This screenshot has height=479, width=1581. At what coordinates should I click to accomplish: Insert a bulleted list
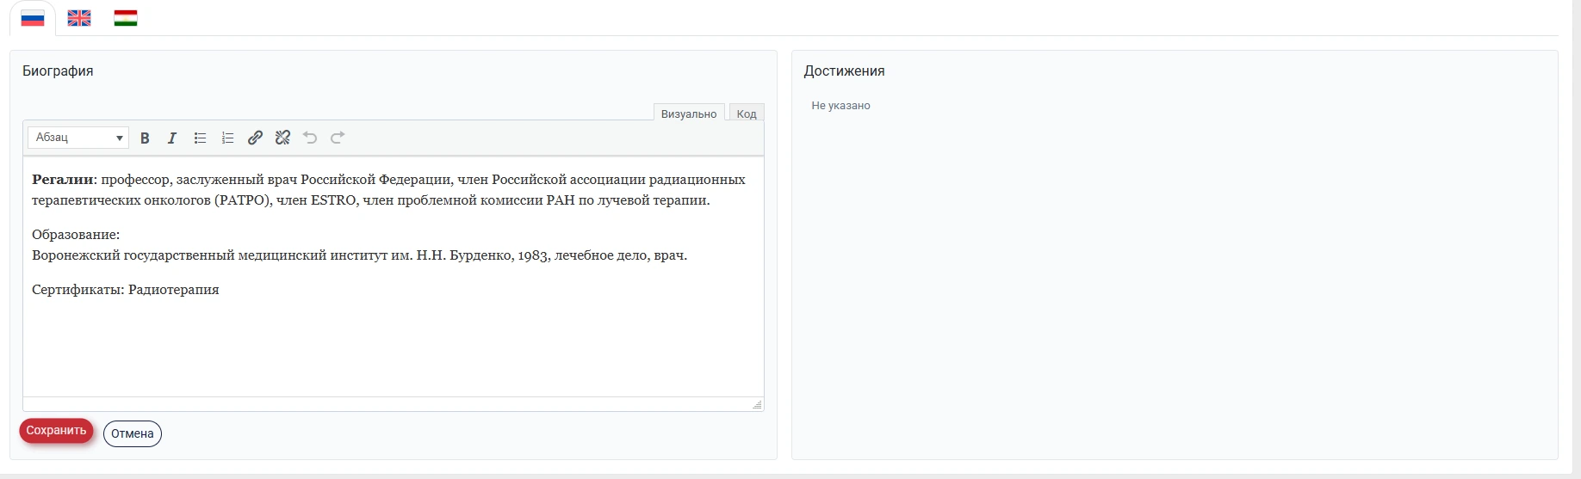[200, 138]
